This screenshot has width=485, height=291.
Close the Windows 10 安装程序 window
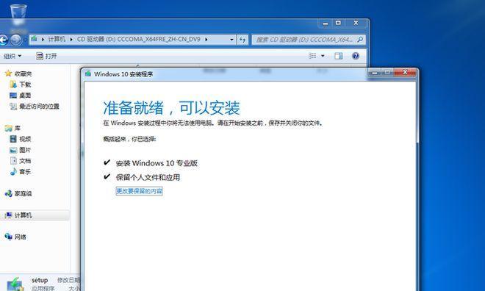tap(405, 73)
